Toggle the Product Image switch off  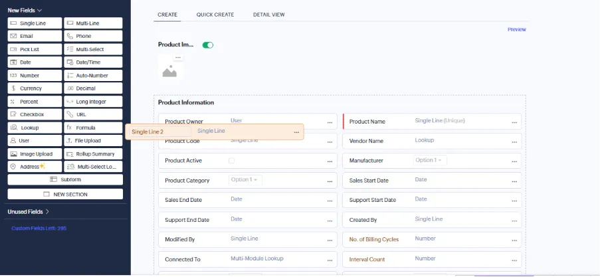(x=208, y=45)
